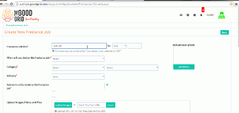This screenshot has height=113, width=239.
Task: Open the browser hamburger menu icon
Action: tap(236, 4)
